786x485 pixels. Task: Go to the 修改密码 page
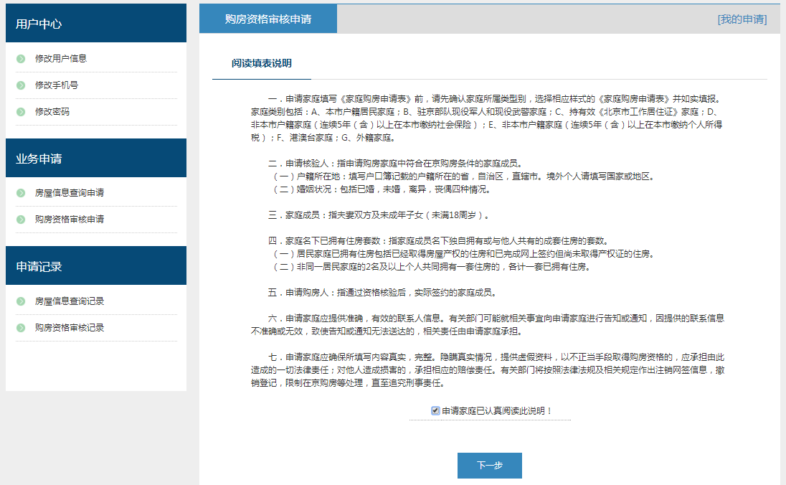click(x=52, y=112)
